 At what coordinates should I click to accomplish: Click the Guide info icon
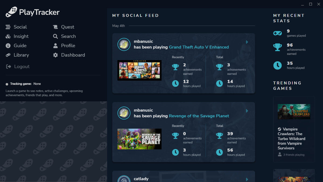[8, 46]
